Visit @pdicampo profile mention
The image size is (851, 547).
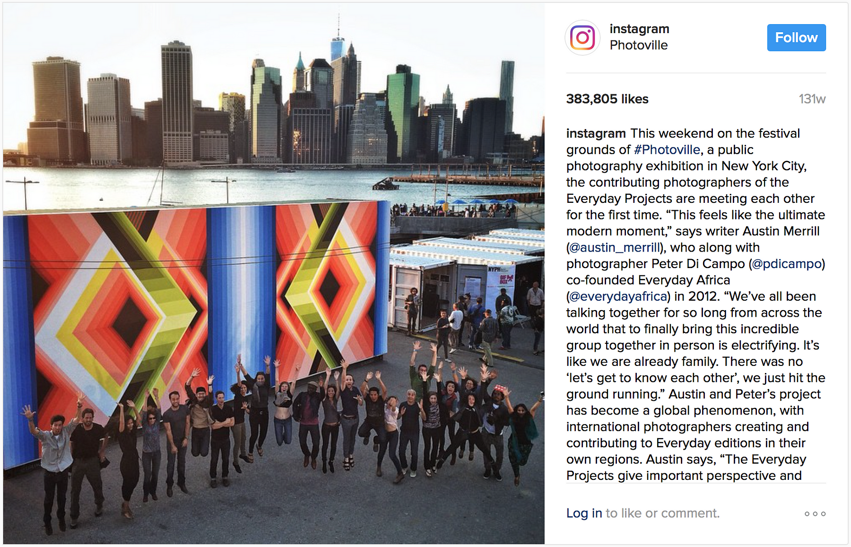786,264
